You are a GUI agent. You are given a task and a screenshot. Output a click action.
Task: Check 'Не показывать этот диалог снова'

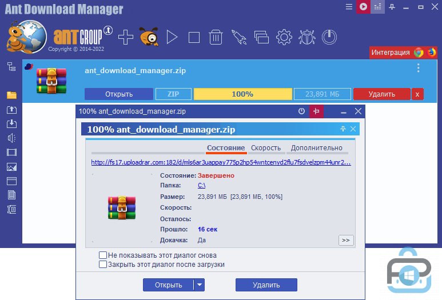pos(103,255)
